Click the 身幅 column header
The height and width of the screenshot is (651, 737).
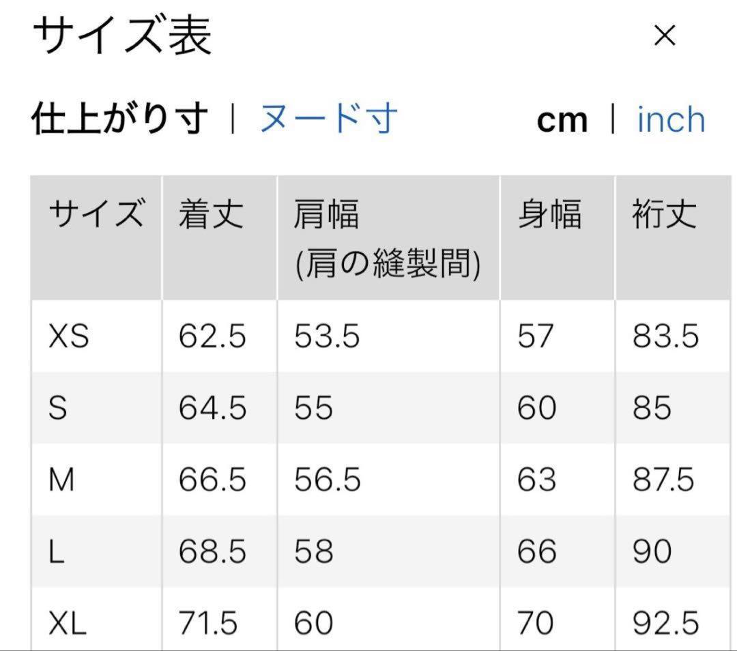(549, 214)
